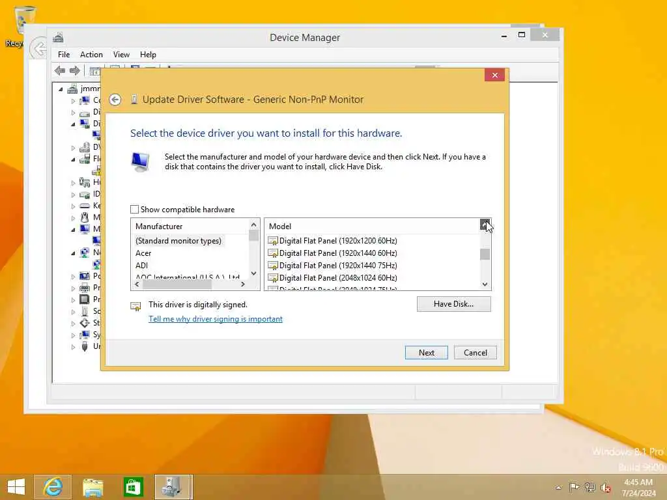Expand the Processors category in tree
667x500 pixels.
pos(73,299)
